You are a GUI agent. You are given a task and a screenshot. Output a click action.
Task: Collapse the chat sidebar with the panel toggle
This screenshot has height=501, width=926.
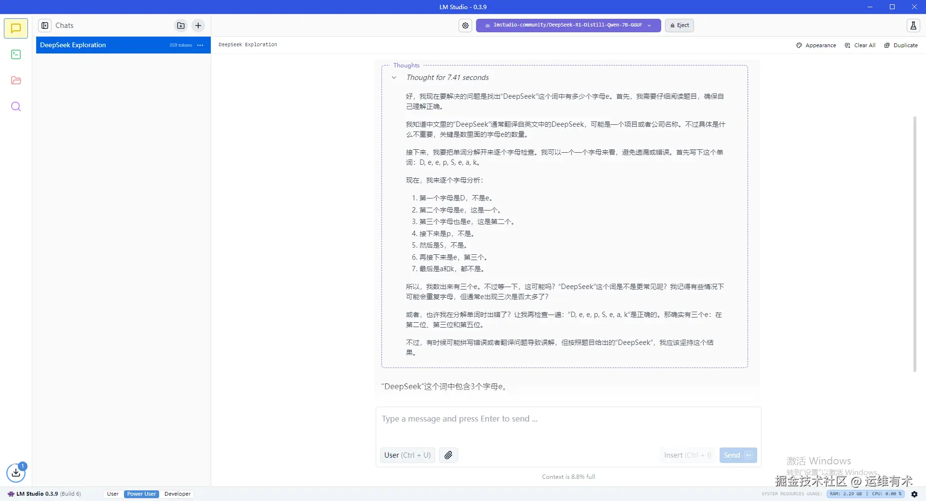pyautogui.click(x=44, y=25)
